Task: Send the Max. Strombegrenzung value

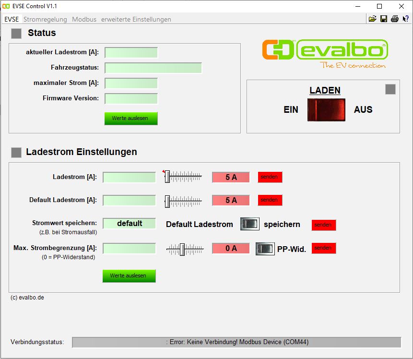Action: [324, 248]
